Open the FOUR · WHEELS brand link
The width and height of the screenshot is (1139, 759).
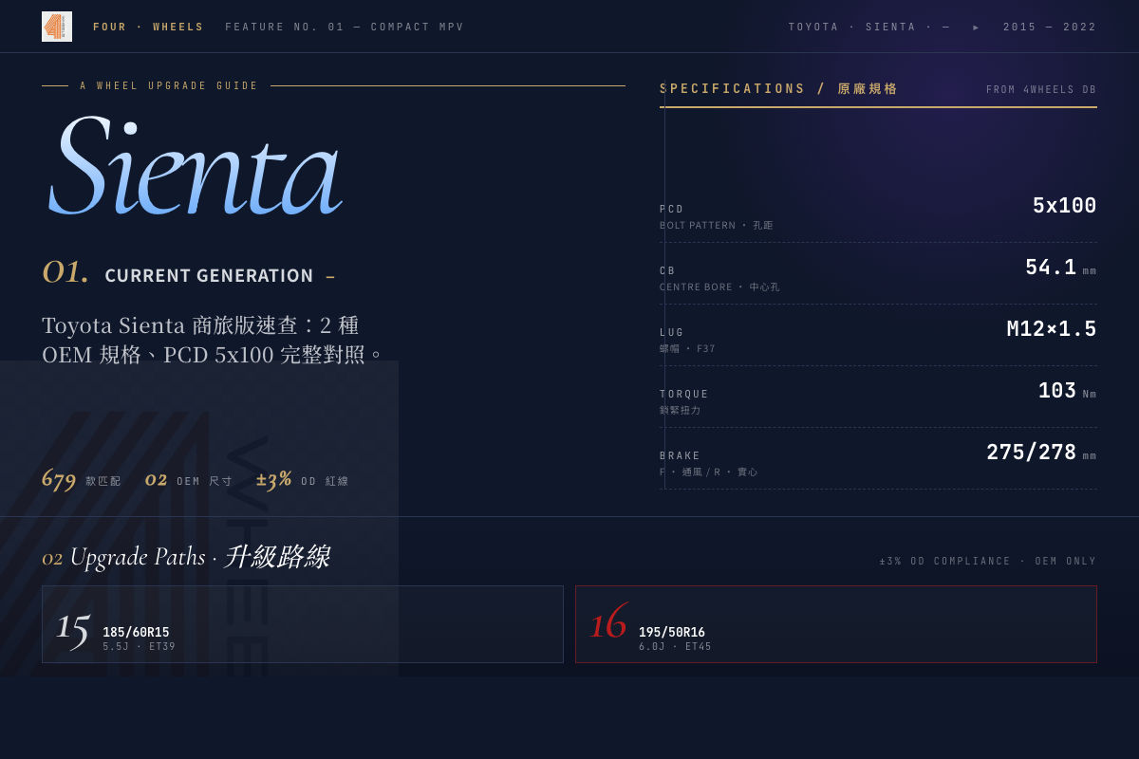coord(148,27)
